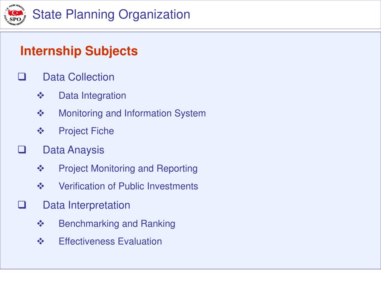Click Monitoring and Information System text
The width and height of the screenshot is (381, 286).
(132, 114)
